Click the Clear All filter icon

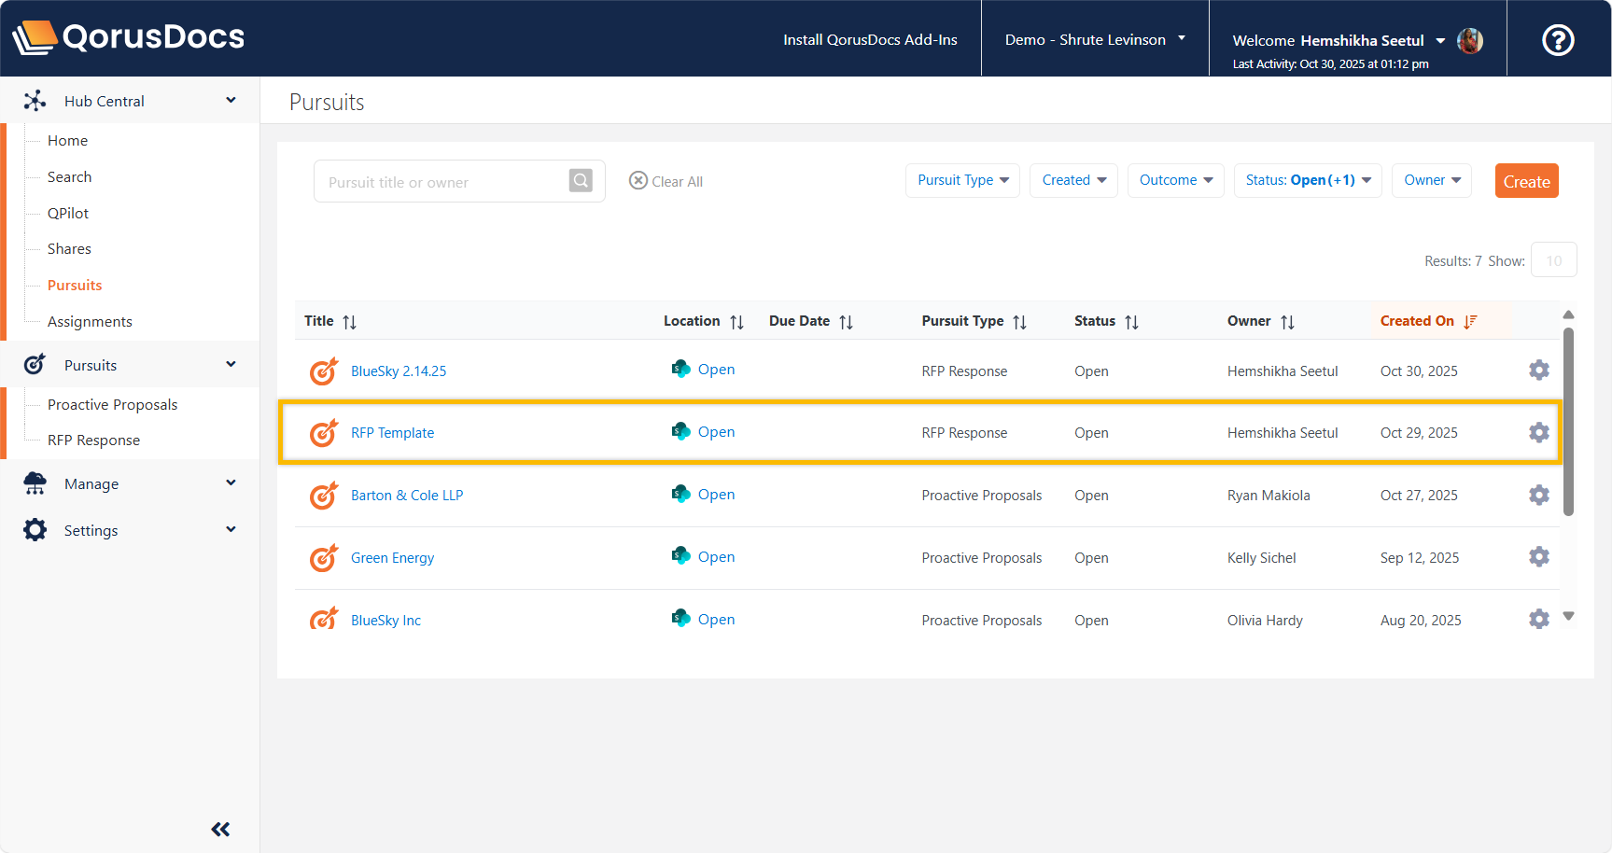tap(638, 181)
